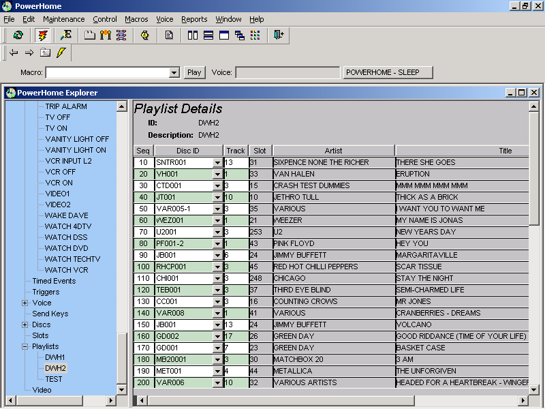Open Disc ID dropdown for RHCP001 row
Screen dimensions: 545x409
point(217,267)
